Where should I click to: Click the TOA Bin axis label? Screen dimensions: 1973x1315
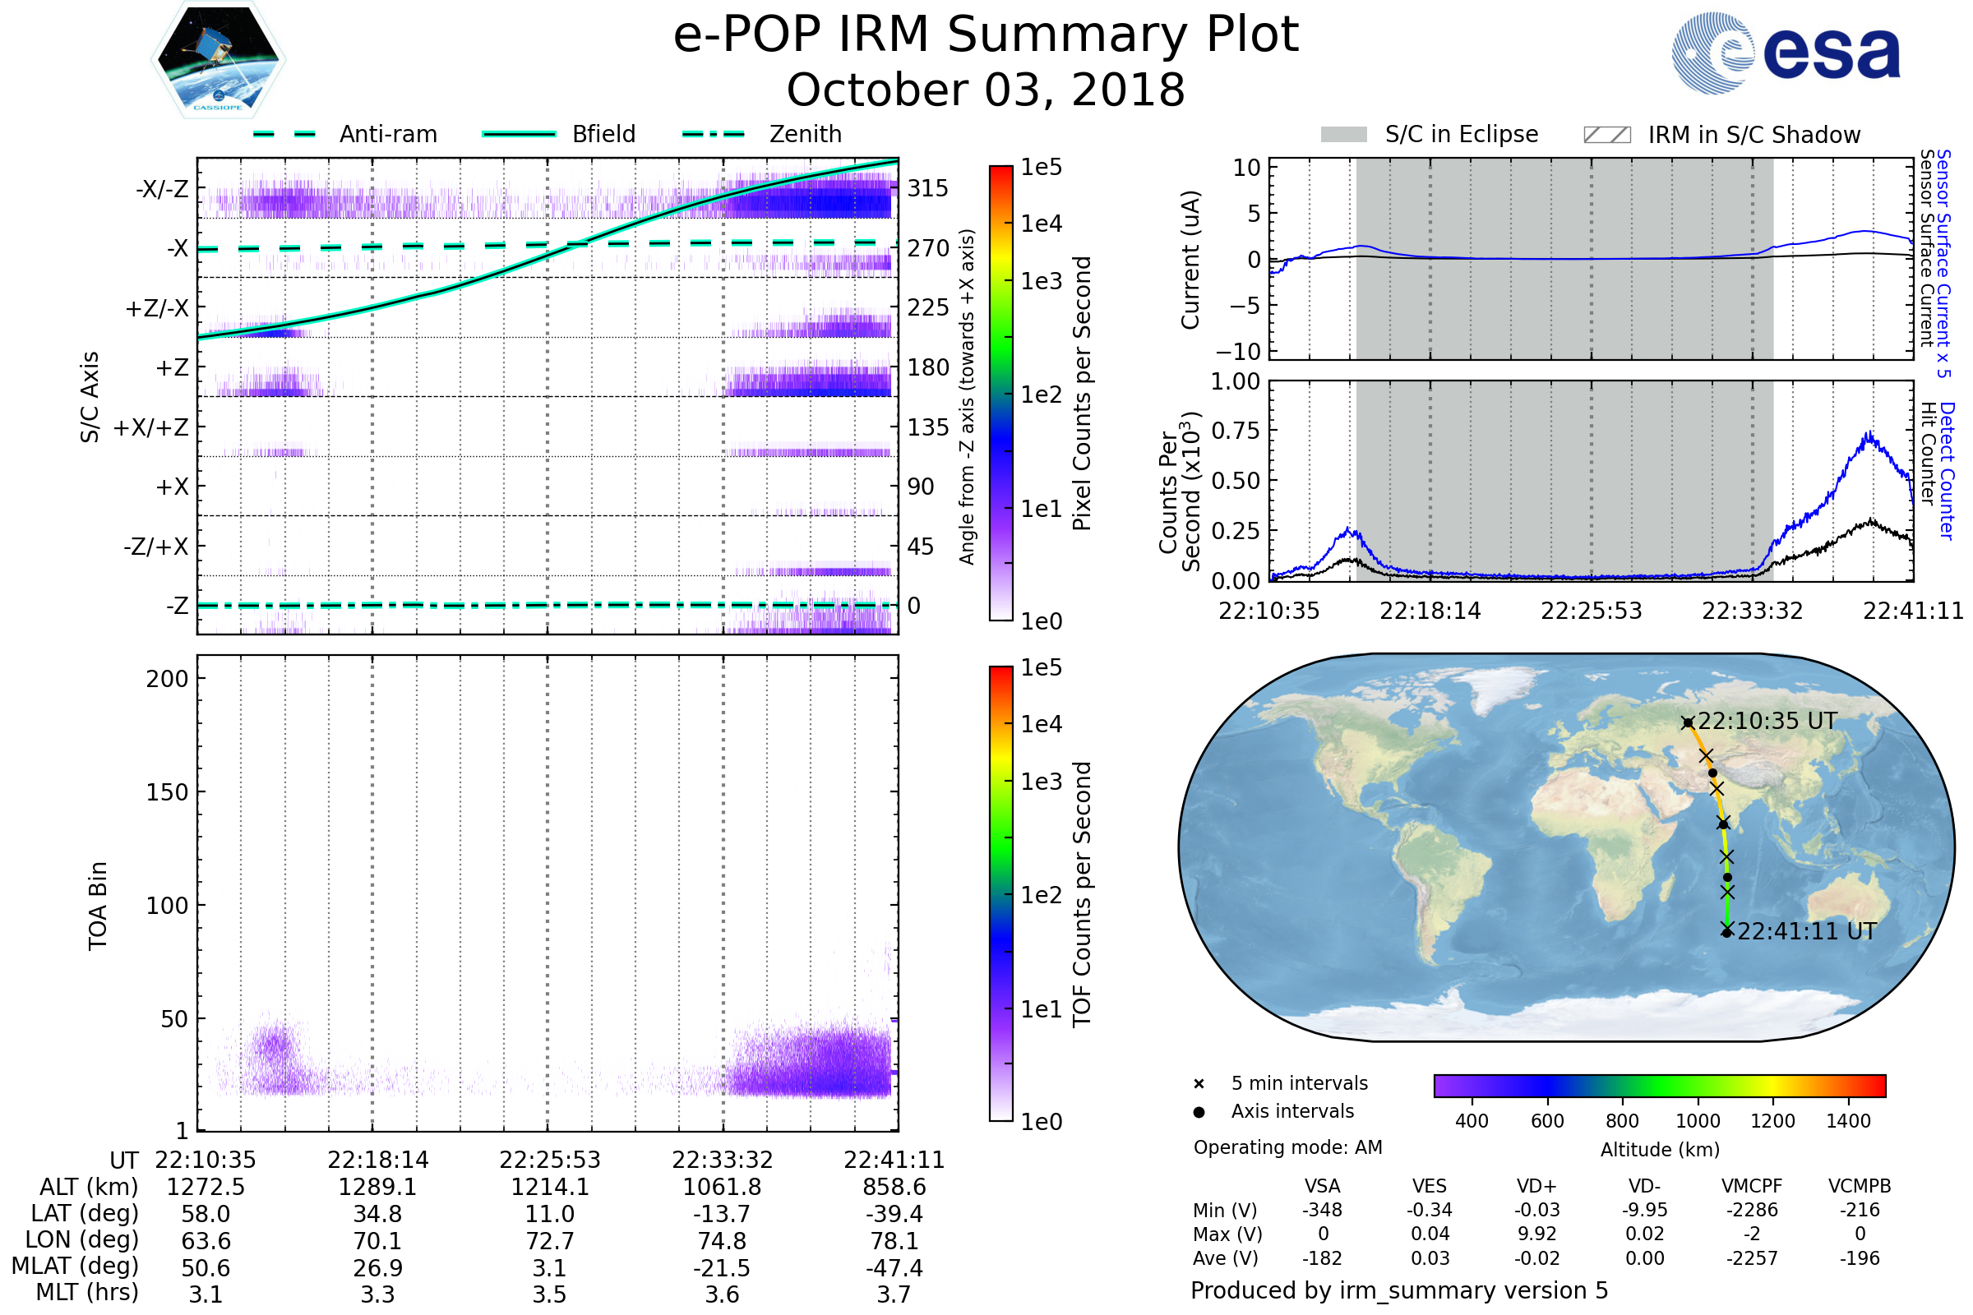98,906
